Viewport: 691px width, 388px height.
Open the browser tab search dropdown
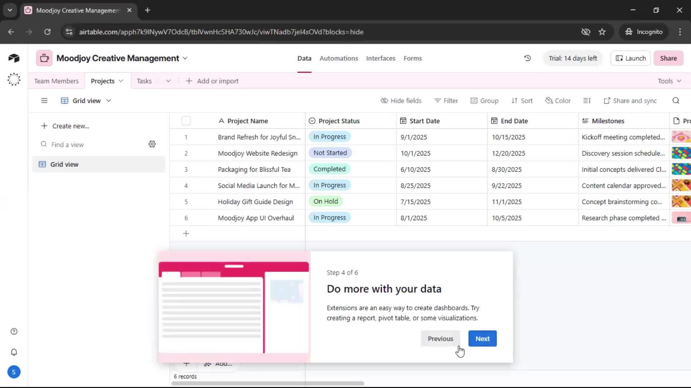(10, 10)
